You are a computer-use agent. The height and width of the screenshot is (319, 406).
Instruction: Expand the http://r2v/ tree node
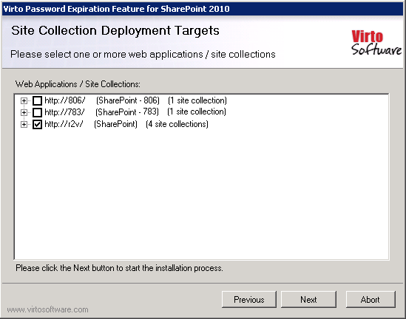pyautogui.click(x=24, y=124)
